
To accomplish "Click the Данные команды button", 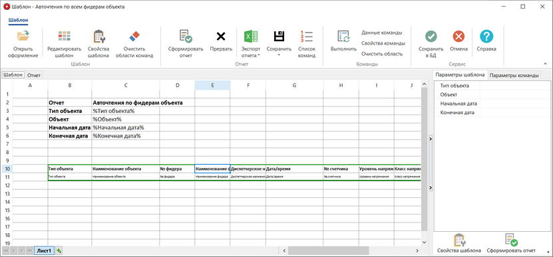I will (381, 33).
